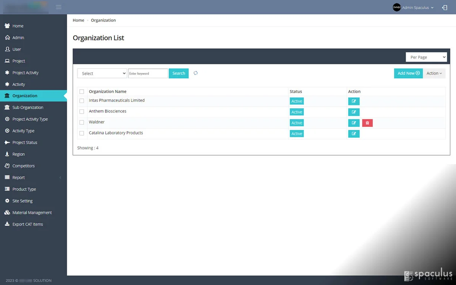Expand the Report submenu arrow

point(60,177)
